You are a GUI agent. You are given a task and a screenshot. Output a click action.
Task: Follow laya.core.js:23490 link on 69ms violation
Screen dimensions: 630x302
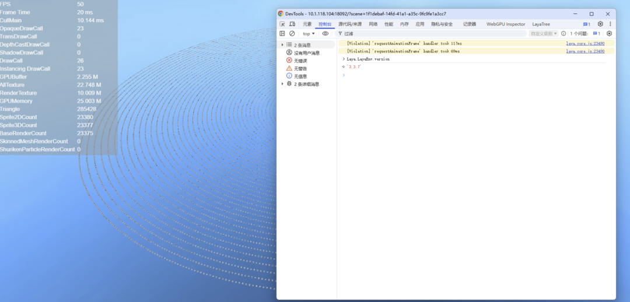pyautogui.click(x=586, y=51)
